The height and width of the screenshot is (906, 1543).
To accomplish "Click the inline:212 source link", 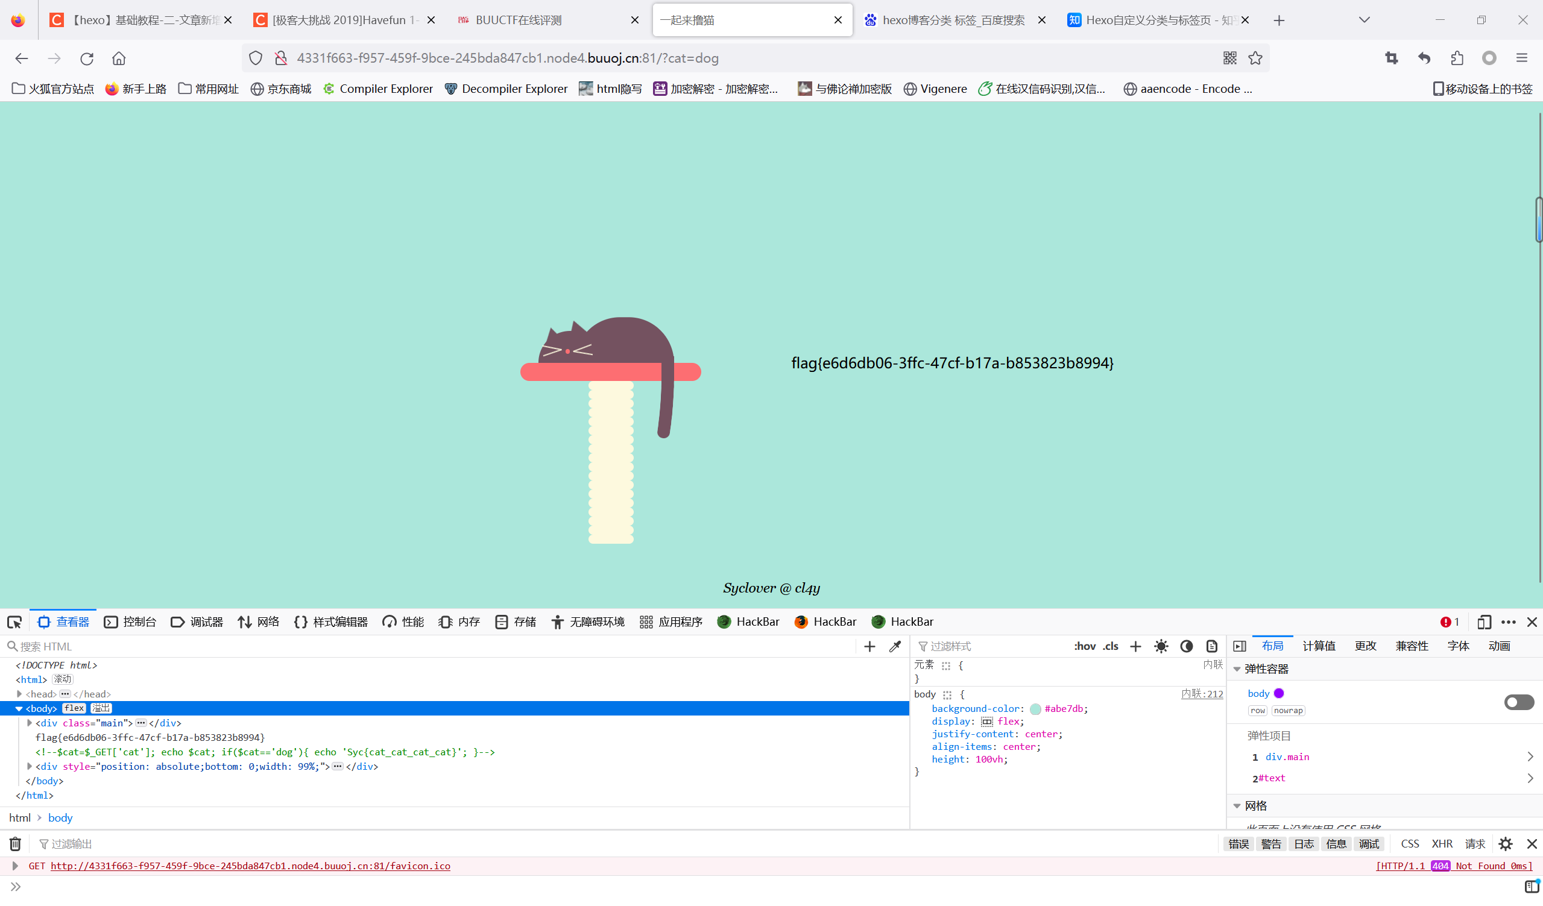I will tap(1202, 694).
